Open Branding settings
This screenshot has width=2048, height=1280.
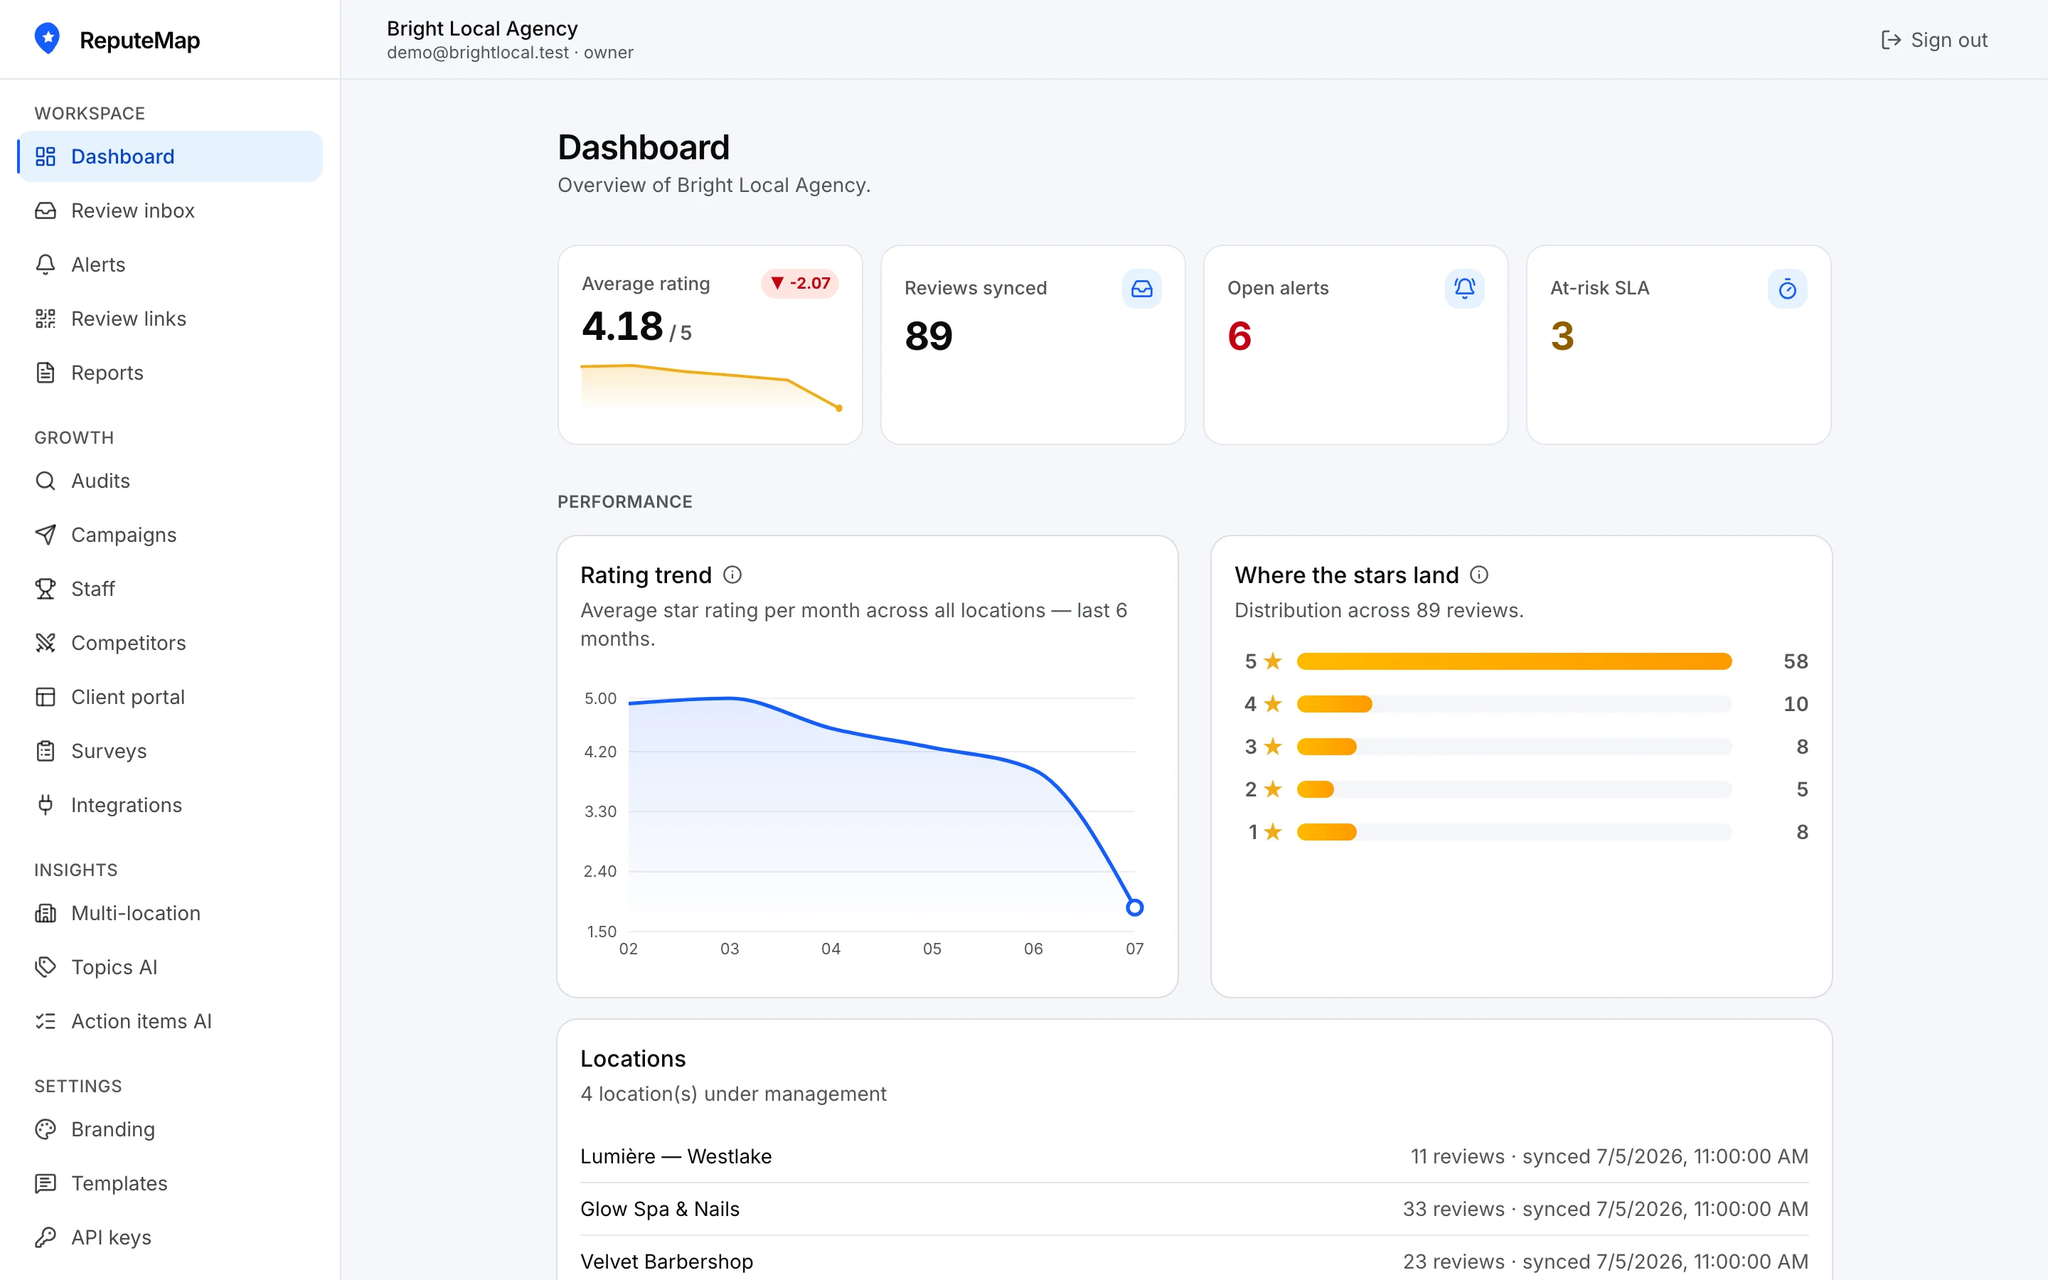coord(170,1129)
